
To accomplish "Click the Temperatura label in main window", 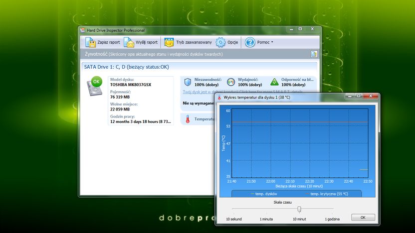I will [x=205, y=119].
